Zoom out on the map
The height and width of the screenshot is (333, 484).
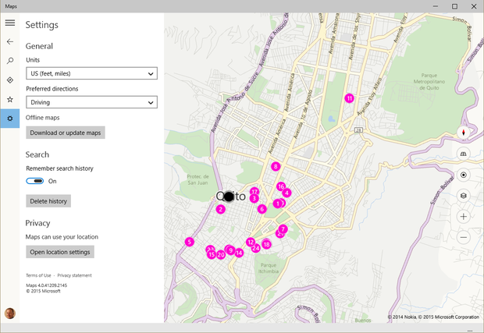pyautogui.click(x=464, y=237)
